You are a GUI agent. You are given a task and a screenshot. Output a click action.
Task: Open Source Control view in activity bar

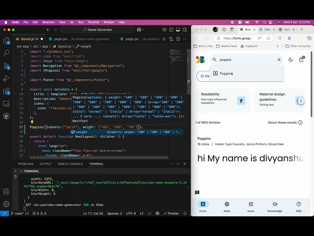pyautogui.click(x=6, y=66)
